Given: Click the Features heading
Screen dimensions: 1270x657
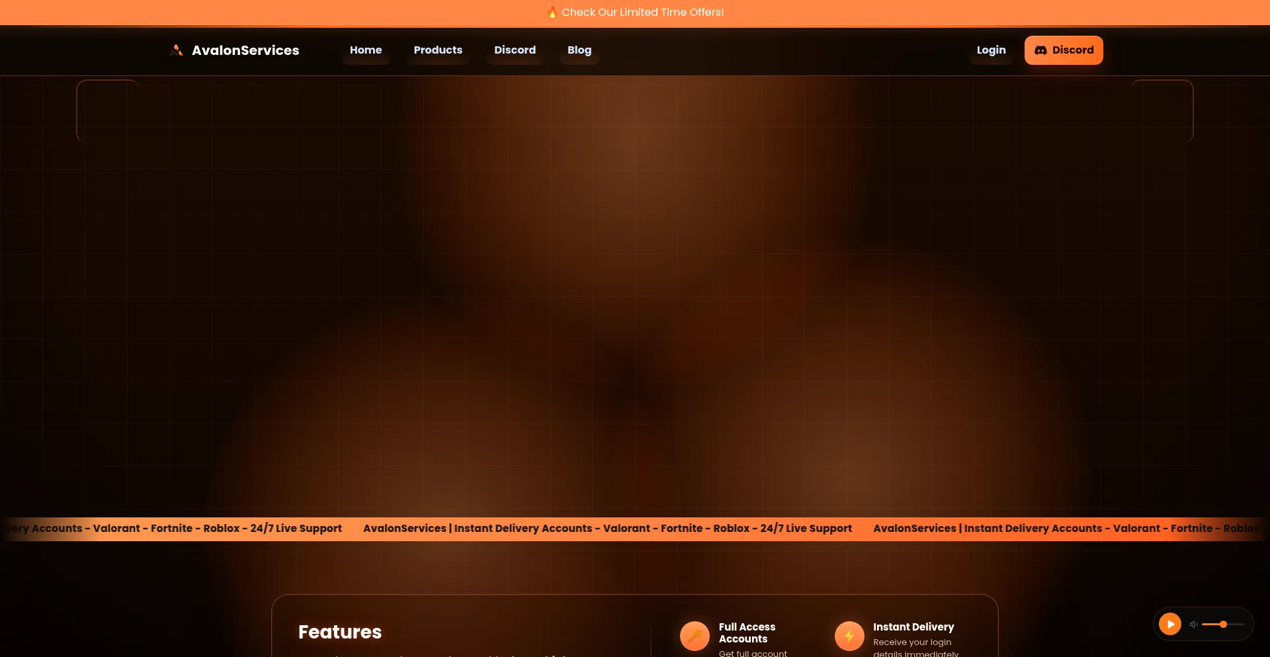Looking at the screenshot, I should click(x=340, y=632).
